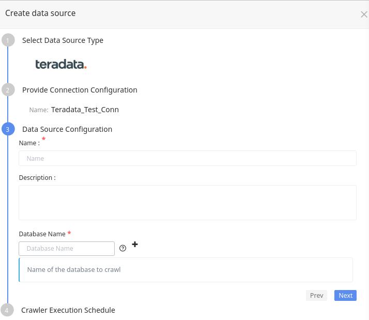369x320 pixels.
Task: Click the Teradata_Test_Conn connection name
Action: (x=85, y=110)
